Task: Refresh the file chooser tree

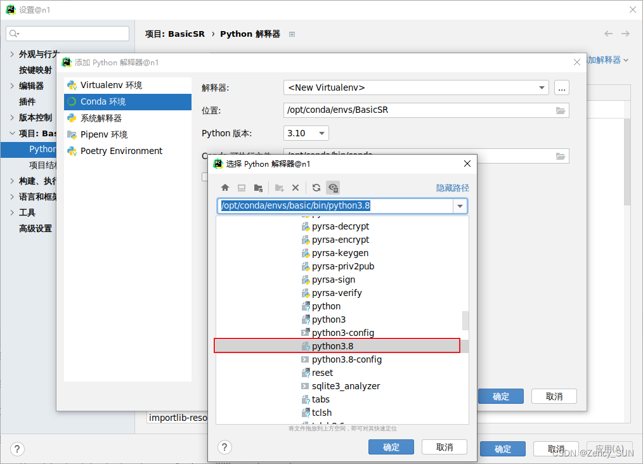Action: click(x=316, y=188)
